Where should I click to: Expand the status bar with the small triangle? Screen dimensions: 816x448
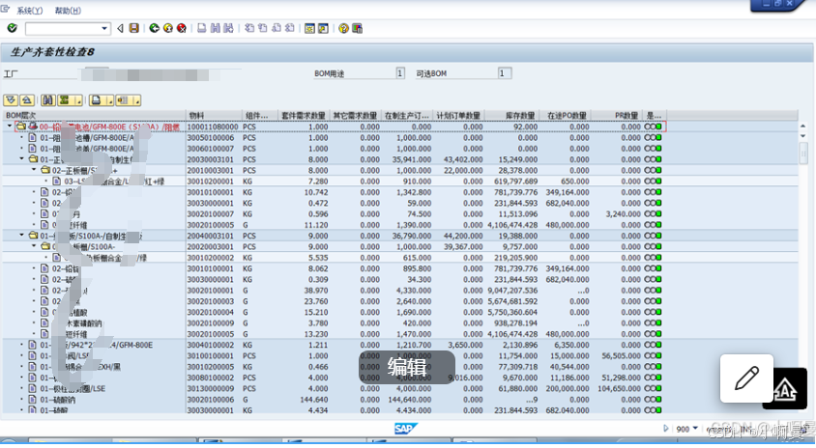point(666,429)
